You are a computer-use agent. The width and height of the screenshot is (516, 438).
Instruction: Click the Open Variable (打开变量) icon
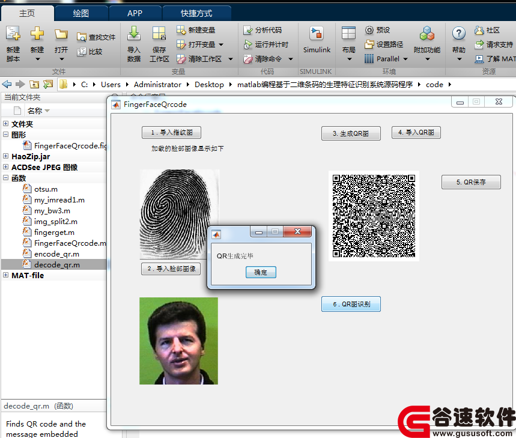coord(181,44)
